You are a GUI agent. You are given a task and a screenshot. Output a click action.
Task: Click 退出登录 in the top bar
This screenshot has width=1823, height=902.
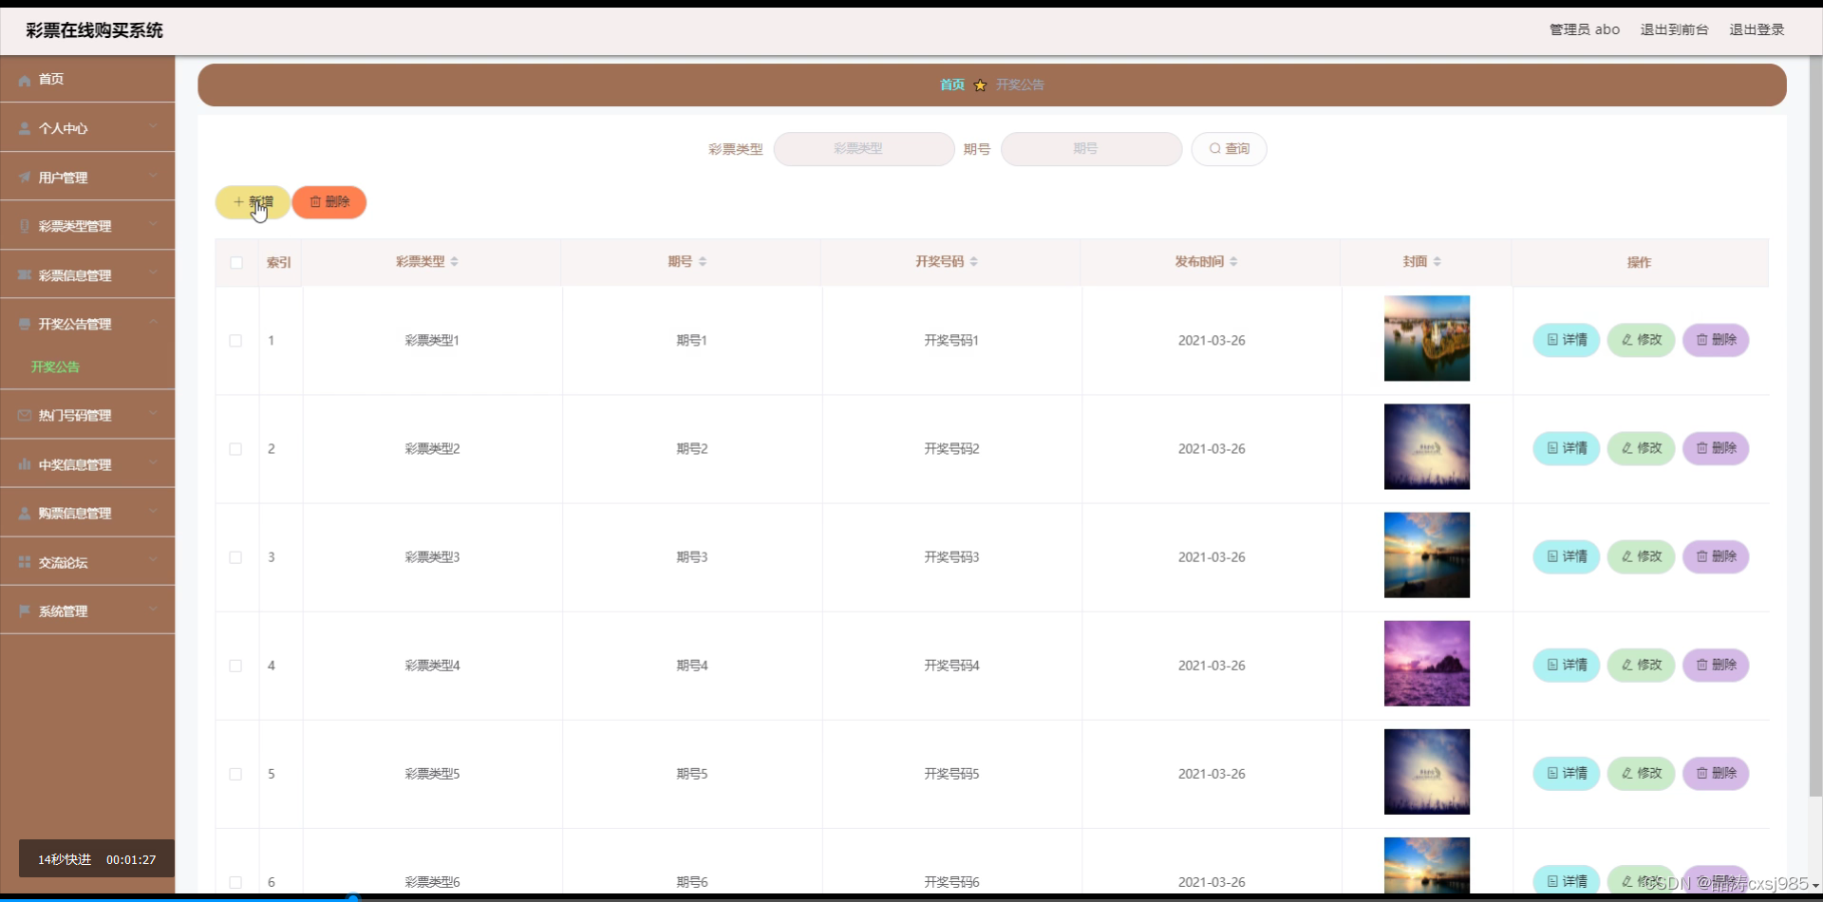(1757, 30)
